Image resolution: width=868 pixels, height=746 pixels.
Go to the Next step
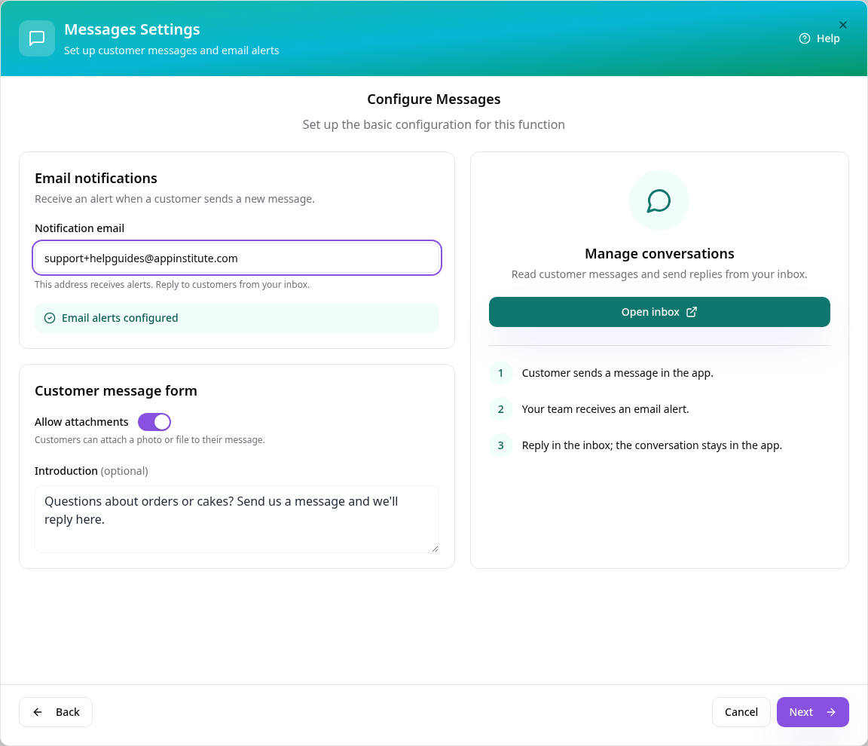click(812, 712)
